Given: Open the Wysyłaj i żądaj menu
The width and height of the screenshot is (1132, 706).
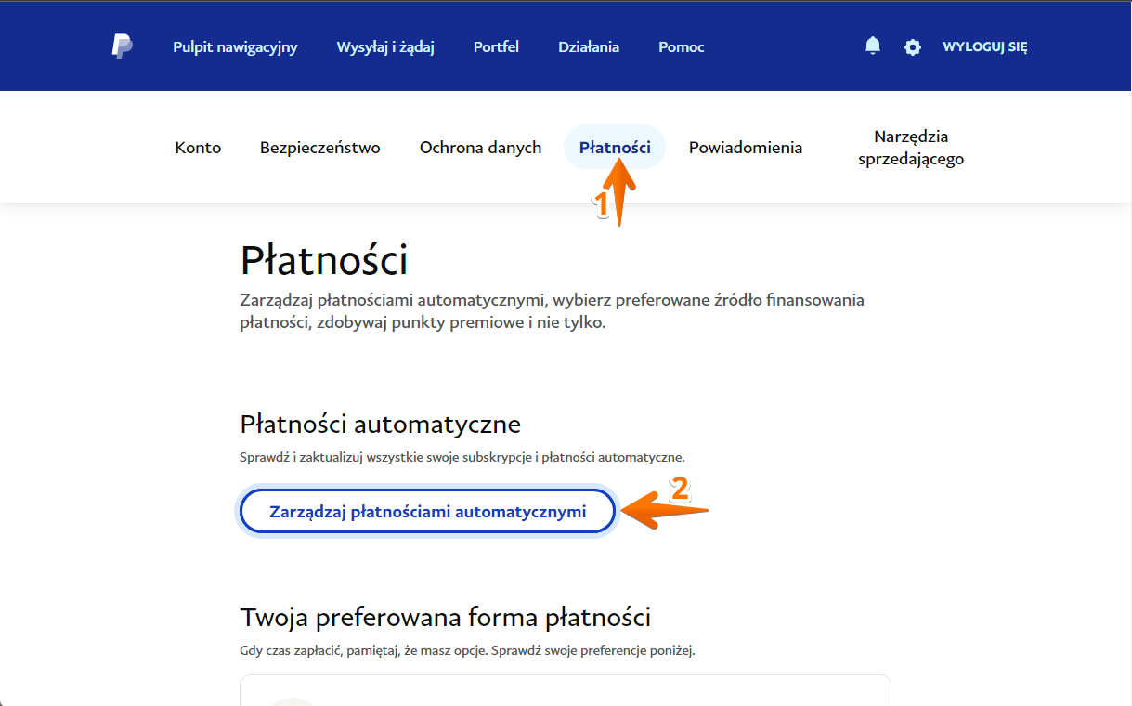Looking at the screenshot, I should [x=385, y=46].
